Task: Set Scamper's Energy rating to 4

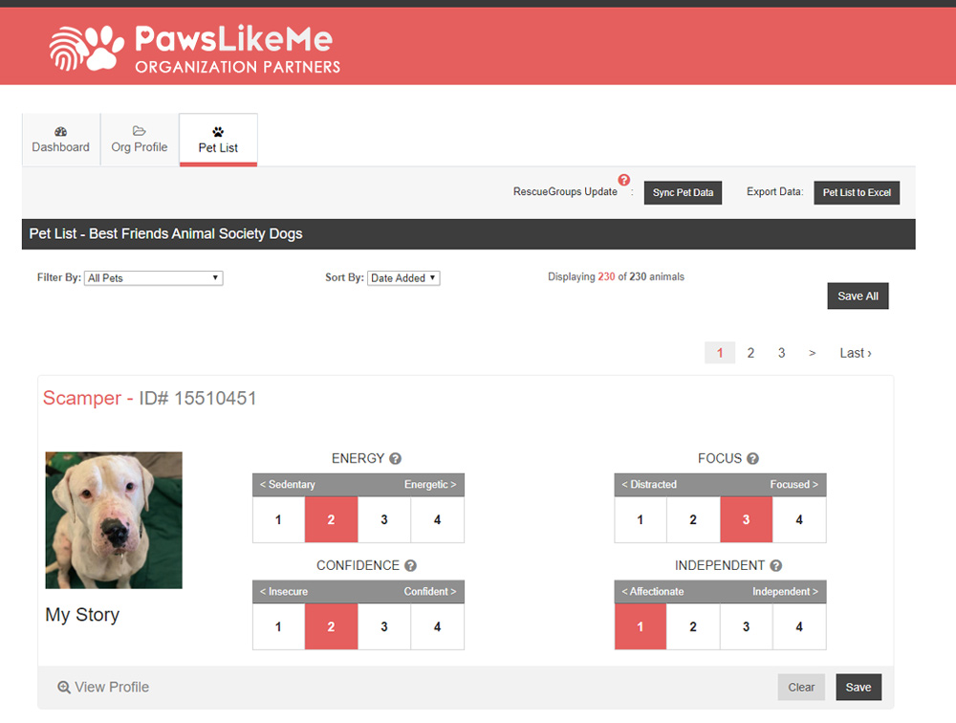Action: [x=437, y=519]
